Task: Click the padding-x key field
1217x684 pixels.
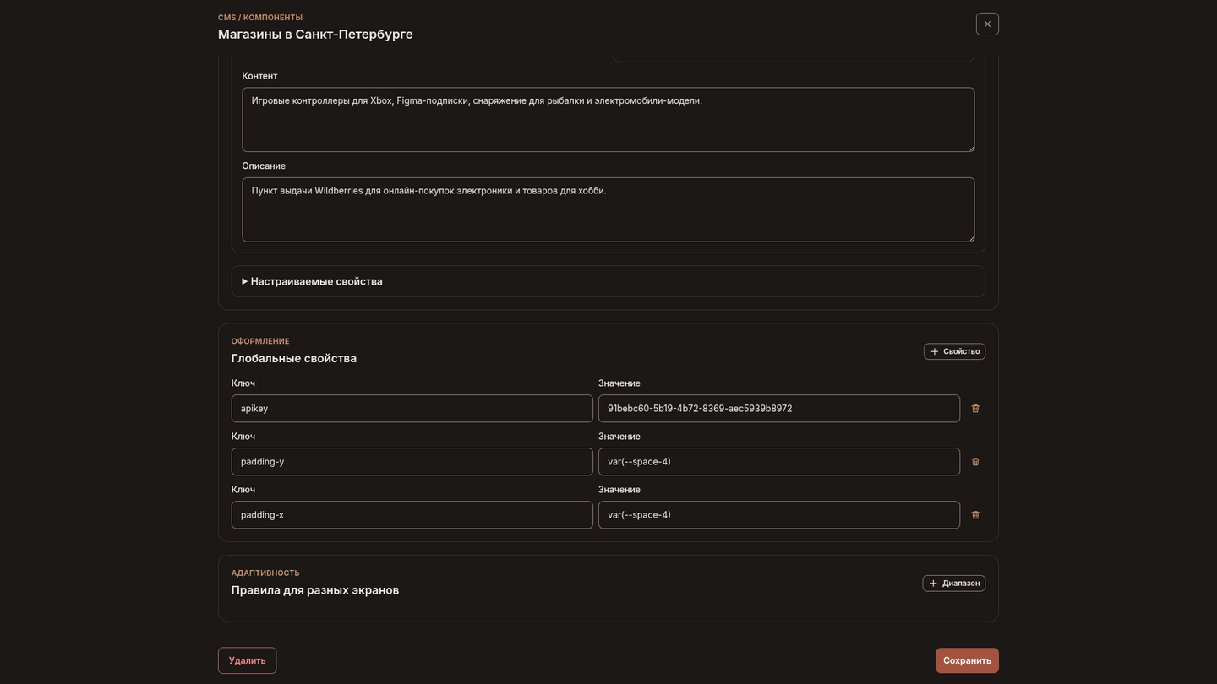Action: click(x=412, y=515)
